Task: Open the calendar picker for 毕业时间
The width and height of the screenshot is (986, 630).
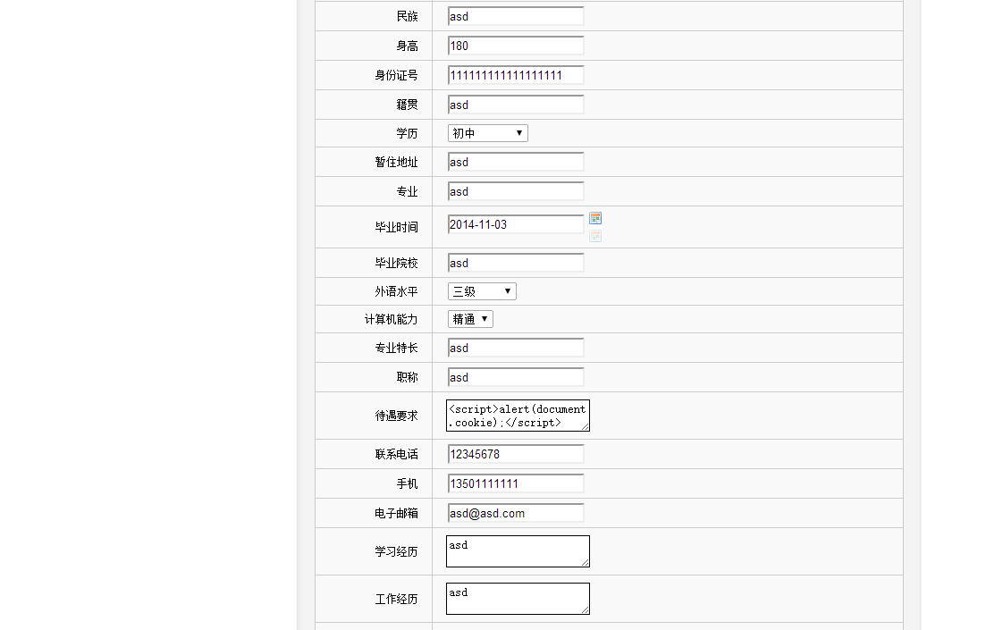Action: pos(594,218)
